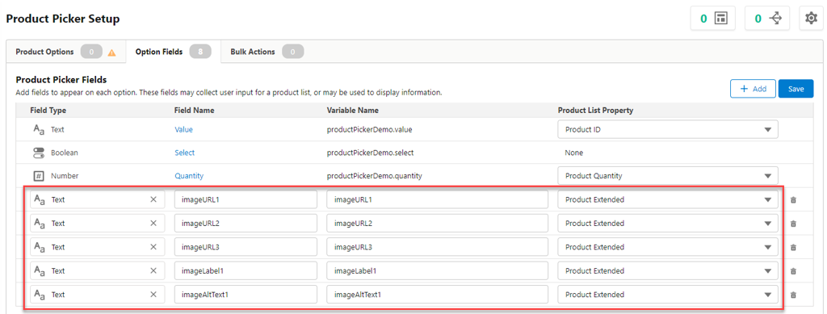Save the product picker fields
Viewport: 827px width, 314px height.
click(796, 89)
